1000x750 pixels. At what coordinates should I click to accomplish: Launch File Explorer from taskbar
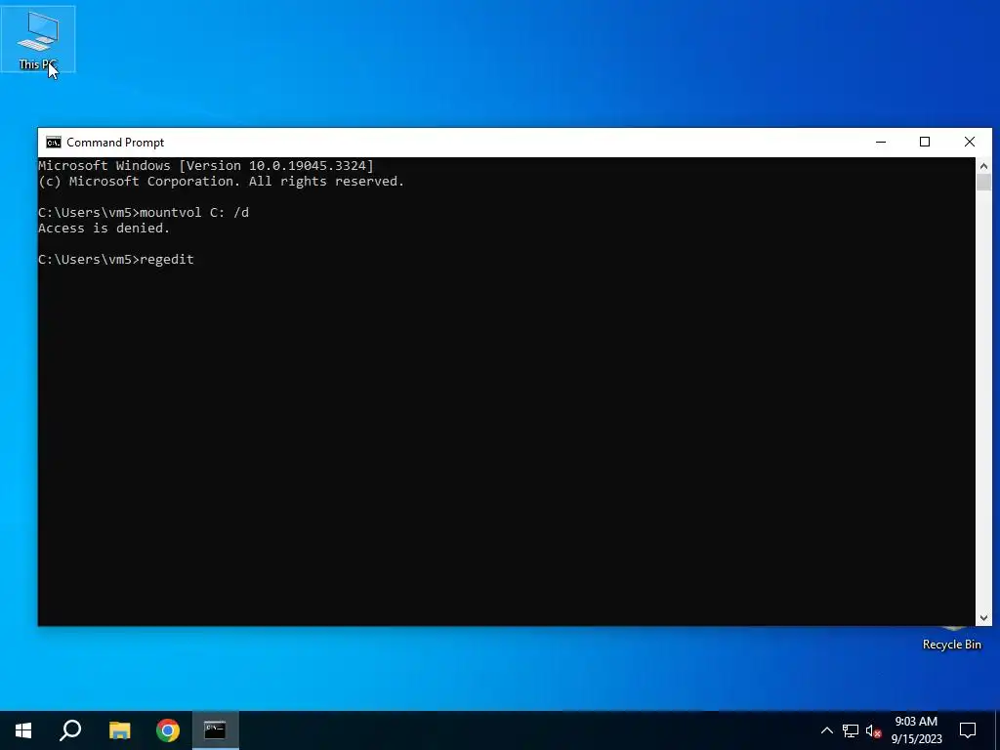point(119,730)
